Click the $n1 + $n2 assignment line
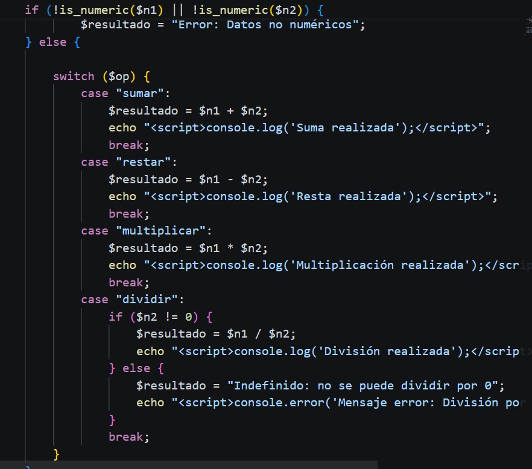This screenshot has height=469, width=532. 188,111
